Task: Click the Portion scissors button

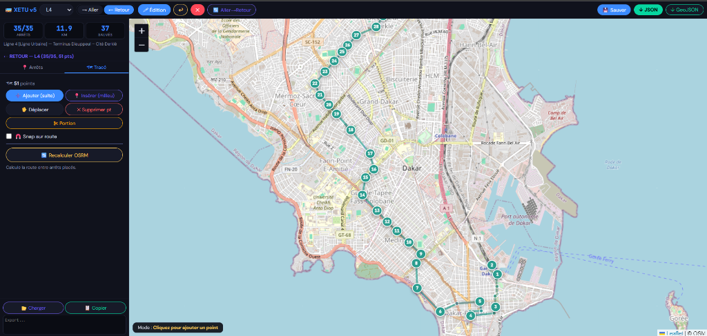Action: point(64,123)
